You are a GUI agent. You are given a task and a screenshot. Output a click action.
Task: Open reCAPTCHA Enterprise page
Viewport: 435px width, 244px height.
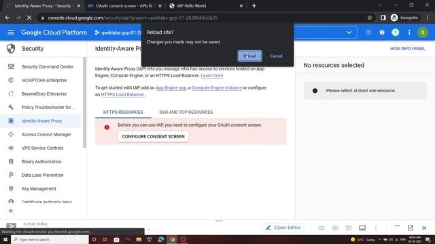tap(44, 80)
